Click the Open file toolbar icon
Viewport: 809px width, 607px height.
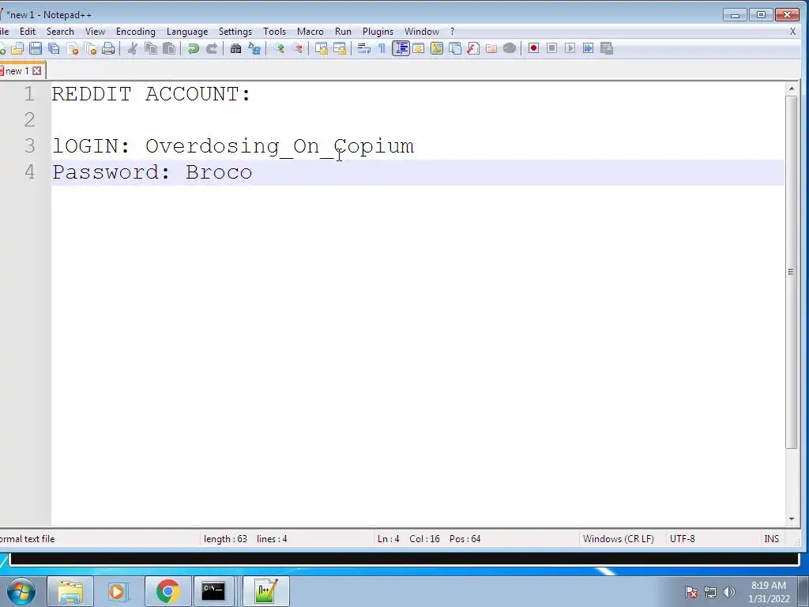coord(17,48)
